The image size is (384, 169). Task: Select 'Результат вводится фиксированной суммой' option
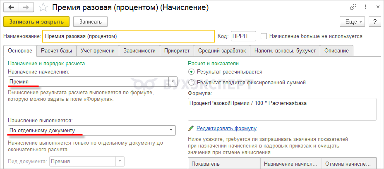click(x=191, y=82)
